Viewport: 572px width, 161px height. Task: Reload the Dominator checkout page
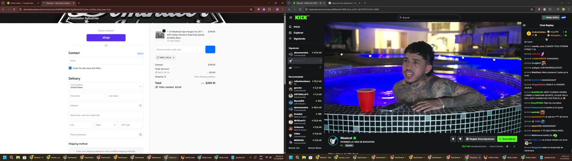14,10
